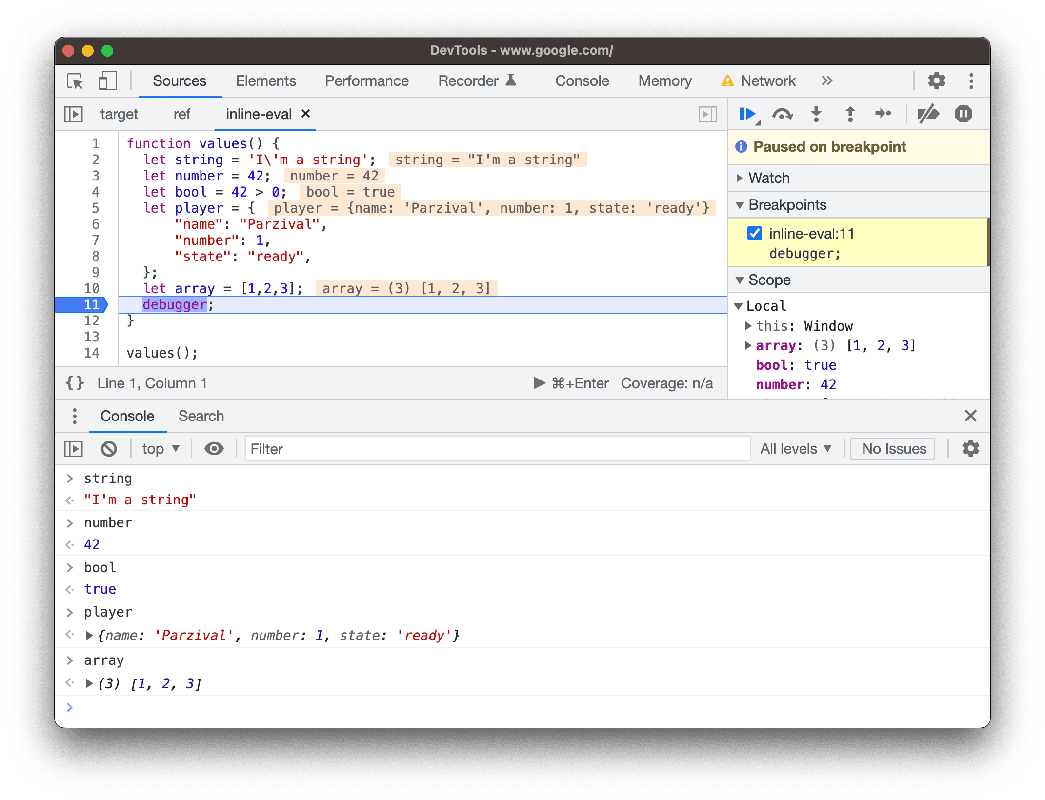The width and height of the screenshot is (1045, 800).
Task: Click the Show navigator panel icon
Action: point(75,114)
